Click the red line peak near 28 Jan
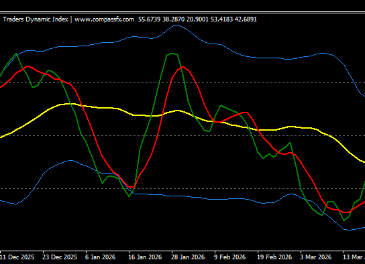This screenshot has height=264, width=365. point(182,67)
